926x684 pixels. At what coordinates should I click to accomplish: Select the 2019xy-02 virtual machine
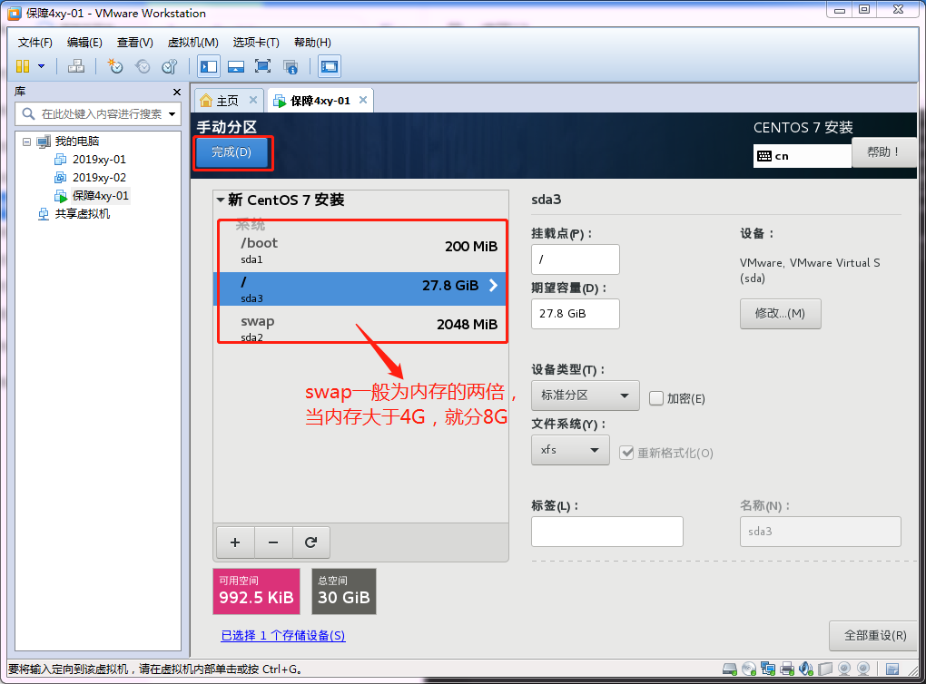click(x=99, y=178)
